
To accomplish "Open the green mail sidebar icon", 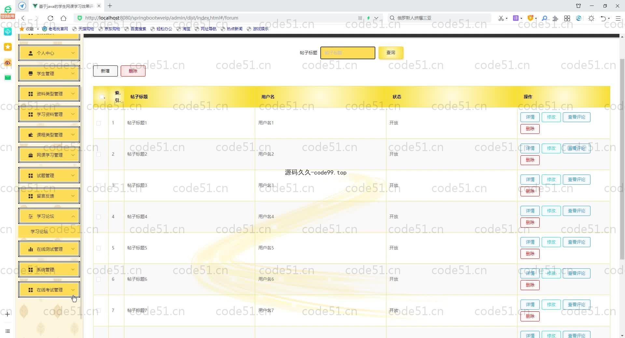I will (8, 77).
